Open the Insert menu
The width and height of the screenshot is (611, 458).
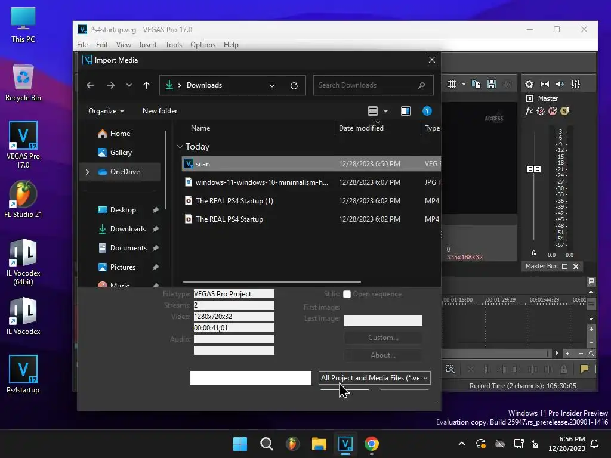pyautogui.click(x=148, y=45)
